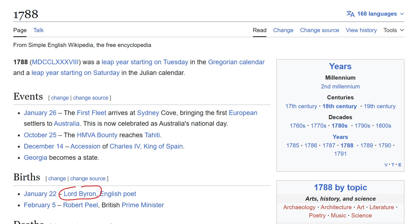Screen dimensions: 417x224
Task: Open the Years infobox title link
Action: click(x=340, y=66)
